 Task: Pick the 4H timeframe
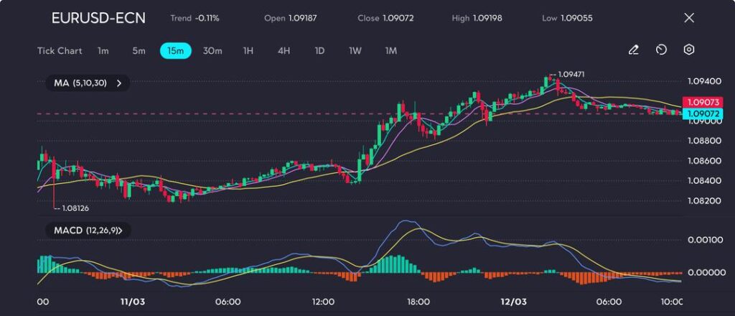click(x=284, y=51)
